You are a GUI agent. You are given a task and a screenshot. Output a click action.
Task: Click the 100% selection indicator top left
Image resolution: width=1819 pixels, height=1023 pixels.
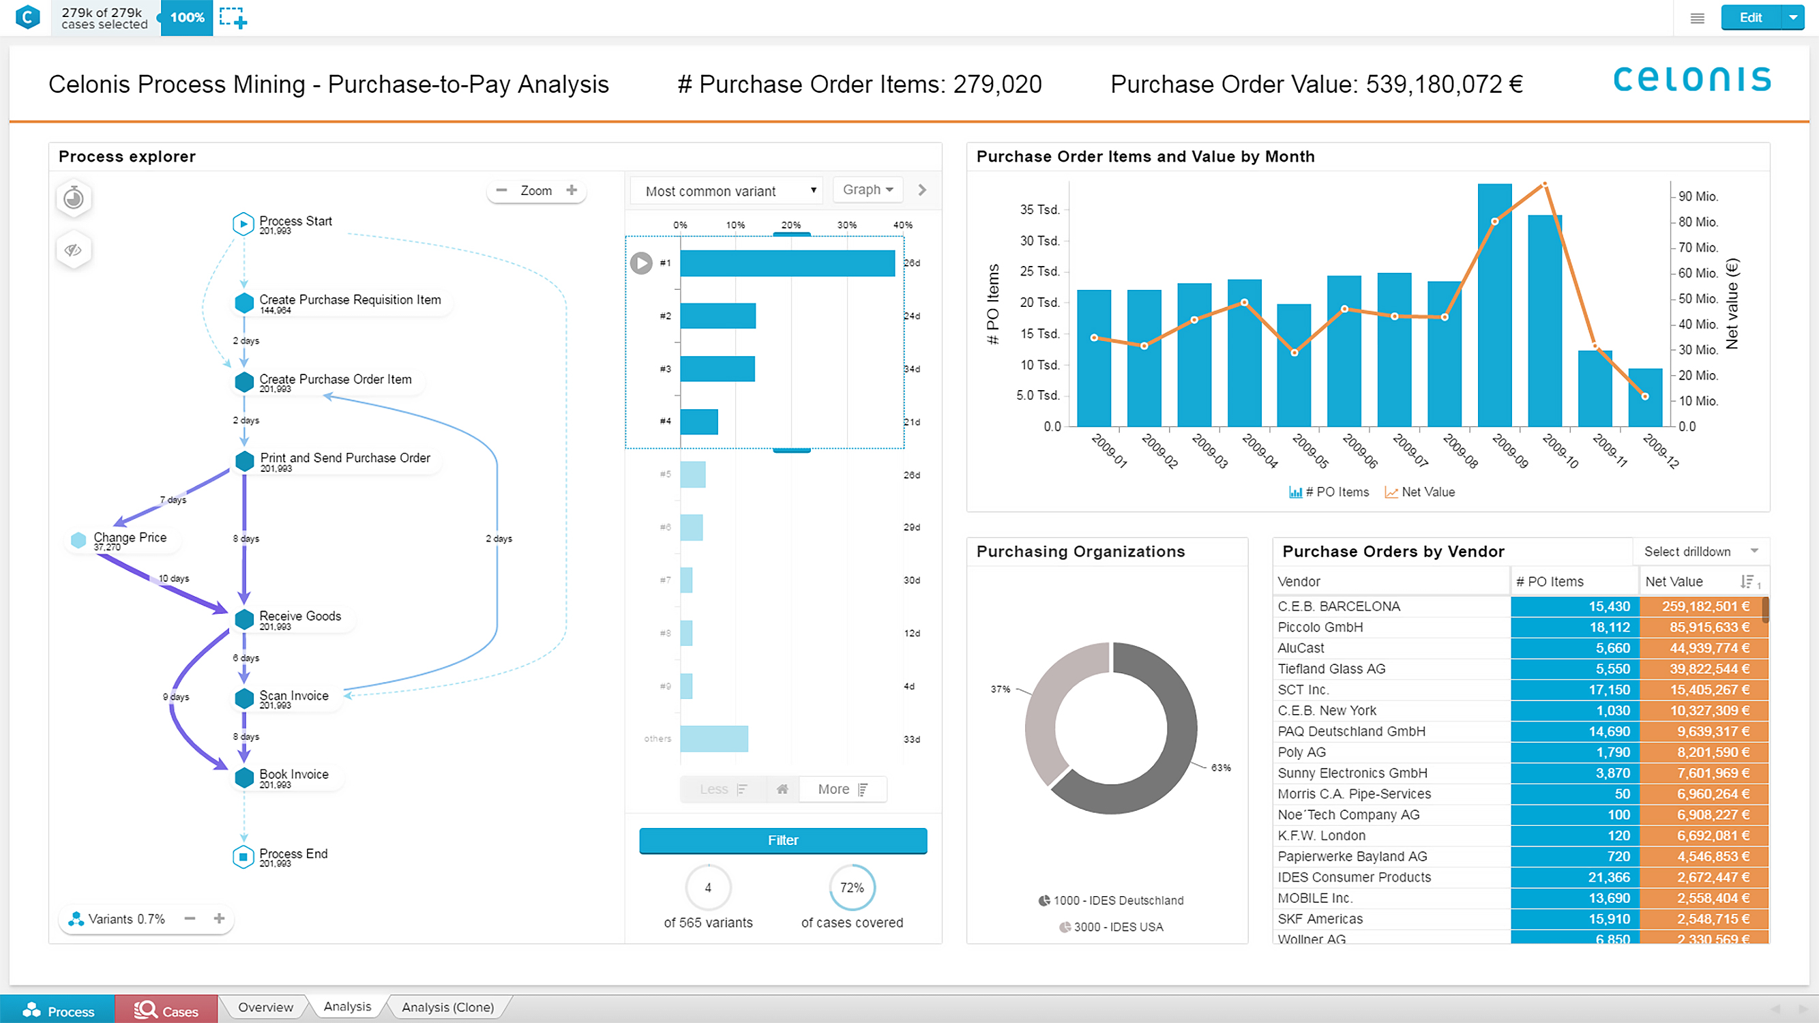183,18
